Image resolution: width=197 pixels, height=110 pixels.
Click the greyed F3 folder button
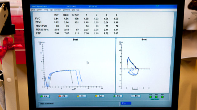click(x=81, y=96)
